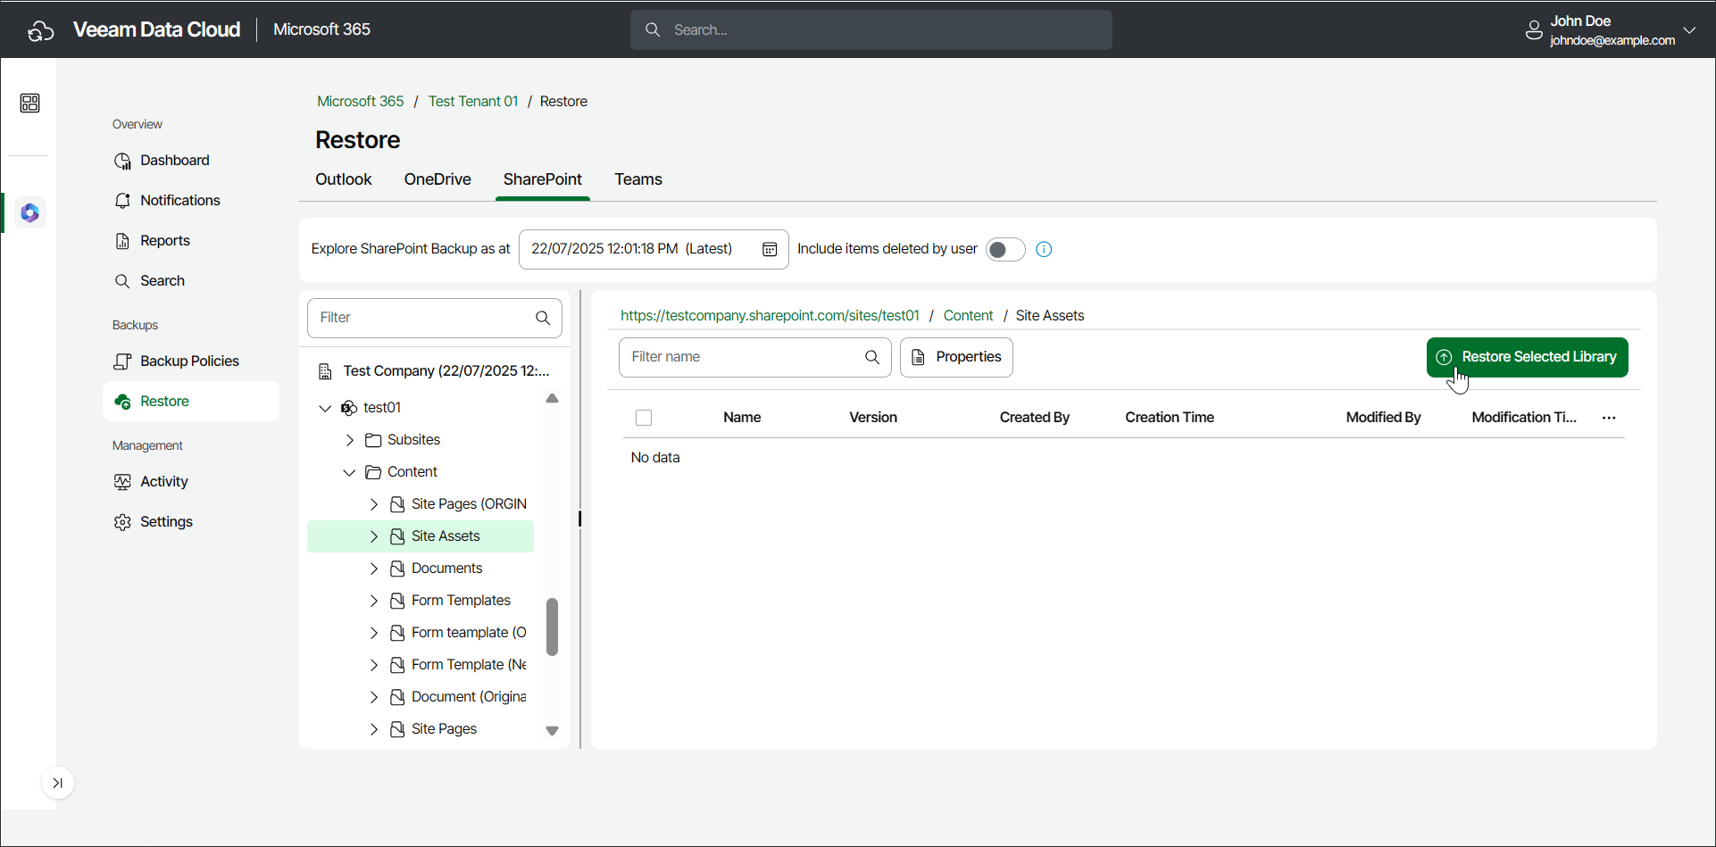This screenshot has width=1716, height=847.
Task: Collapse the test01 site node
Action: (x=325, y=408)
